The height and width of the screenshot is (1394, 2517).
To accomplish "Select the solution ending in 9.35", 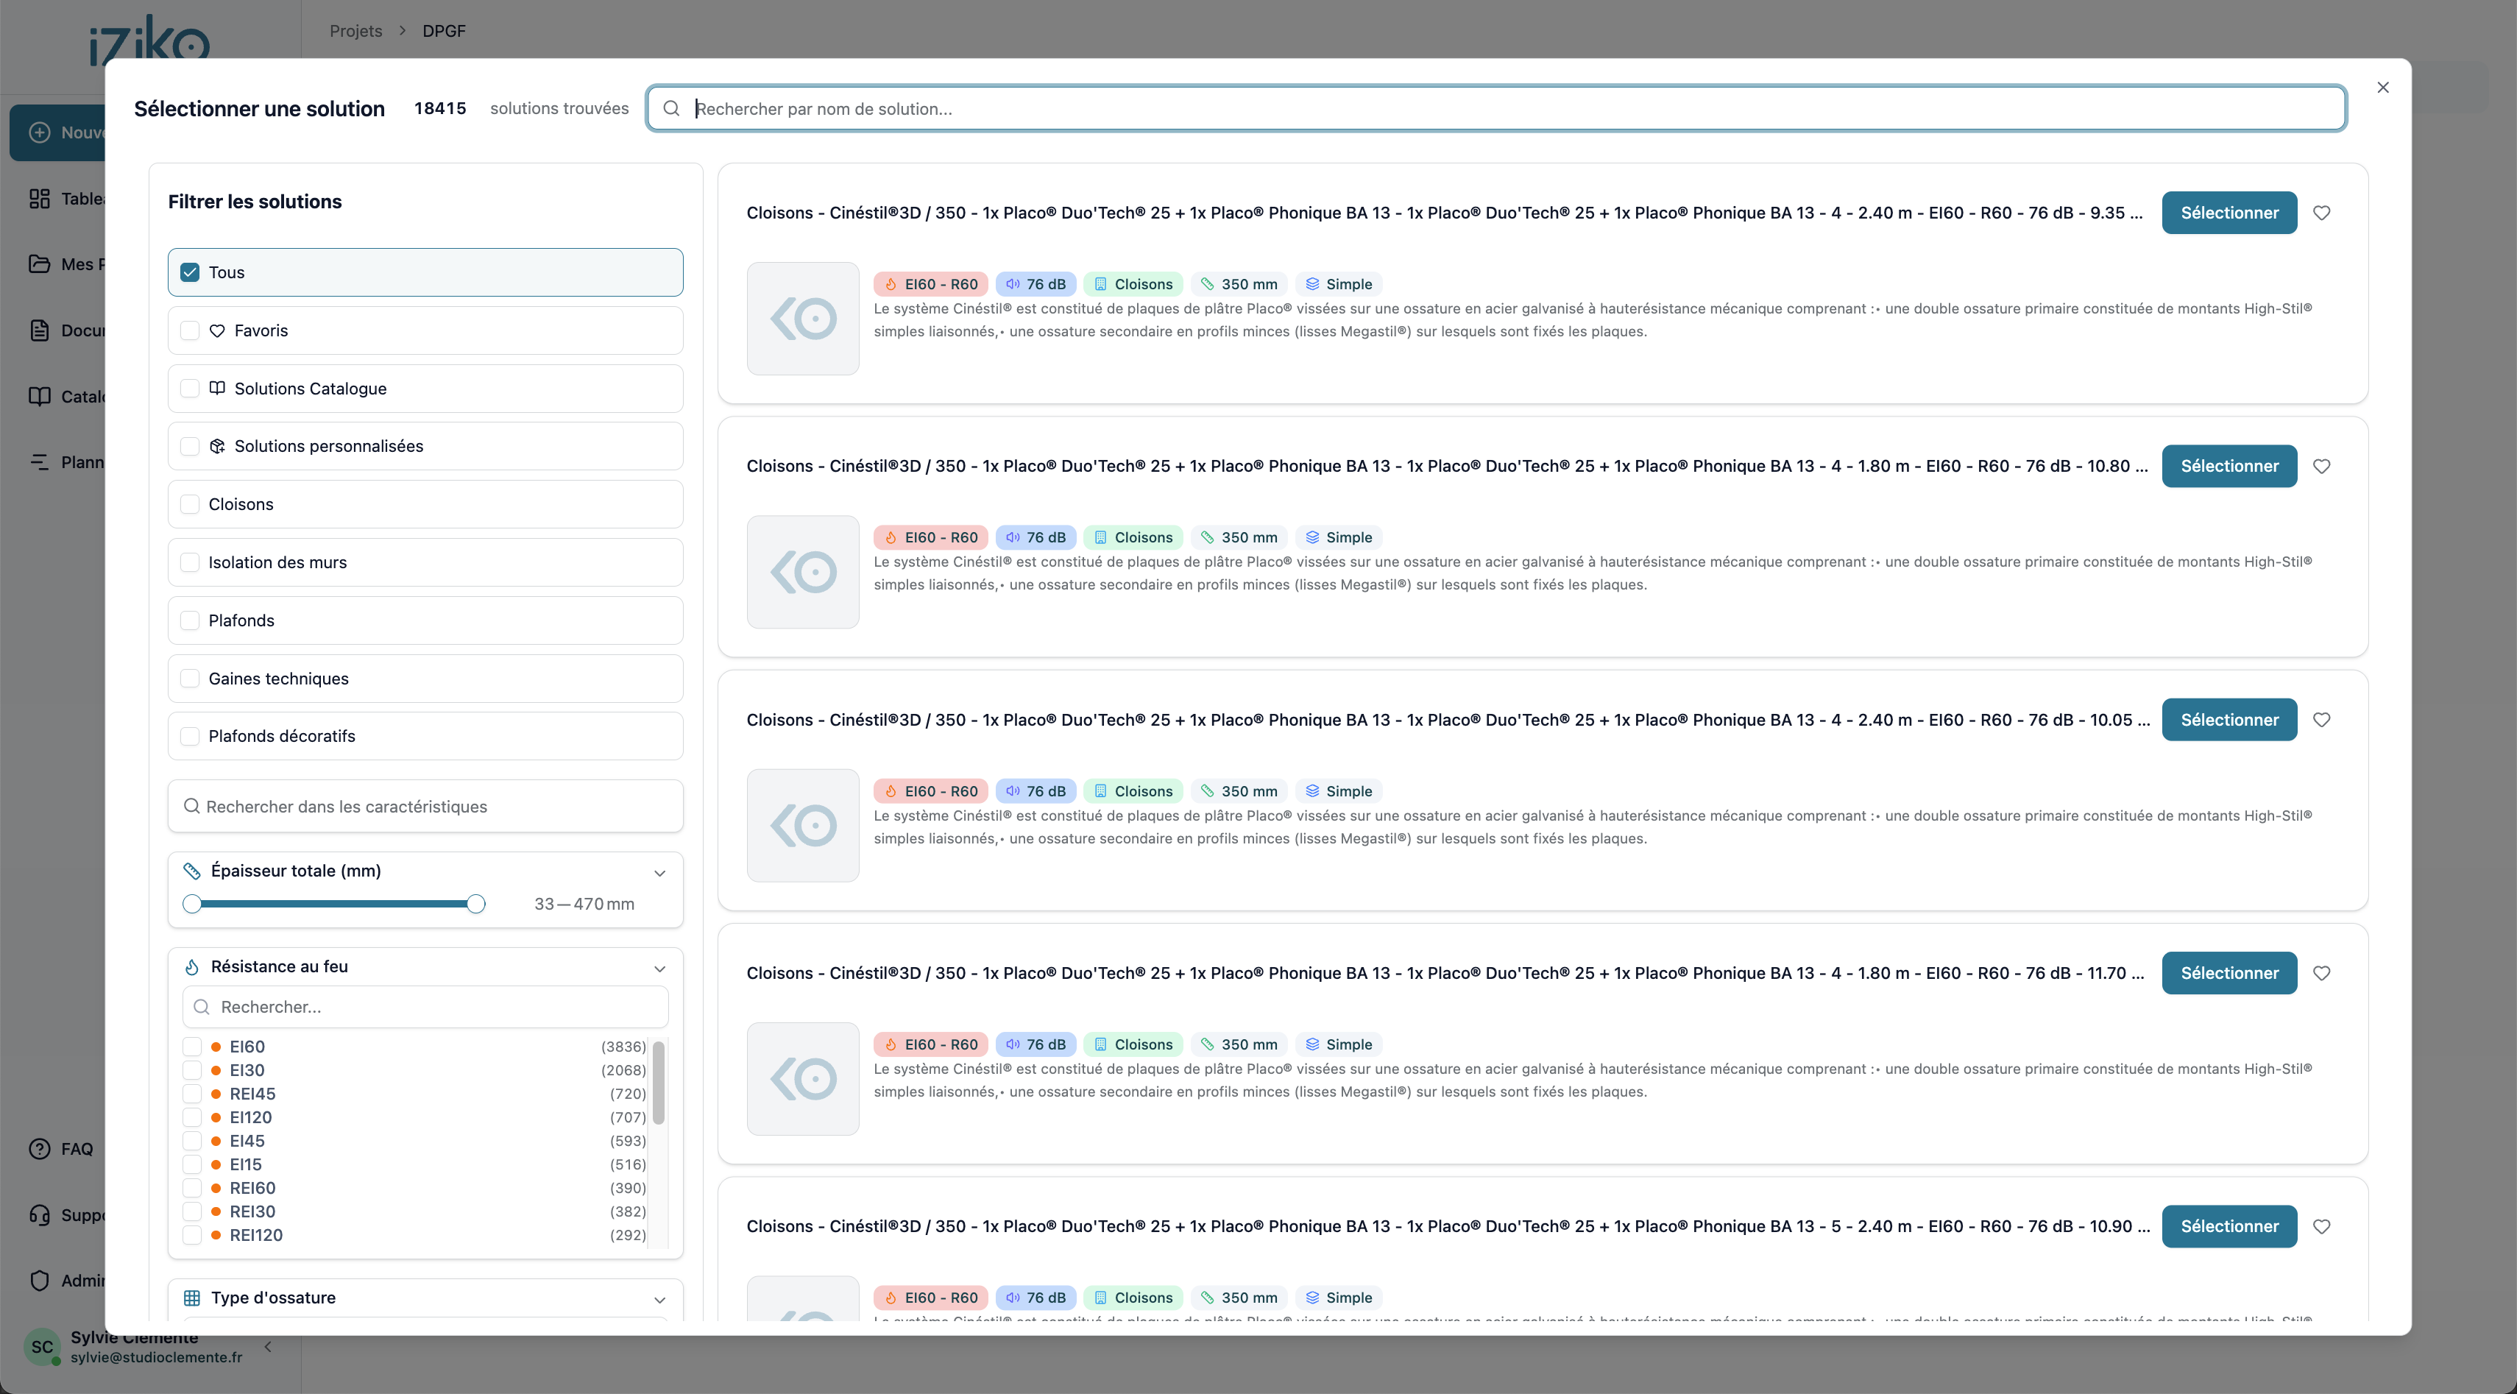I will coord(2229,213).
